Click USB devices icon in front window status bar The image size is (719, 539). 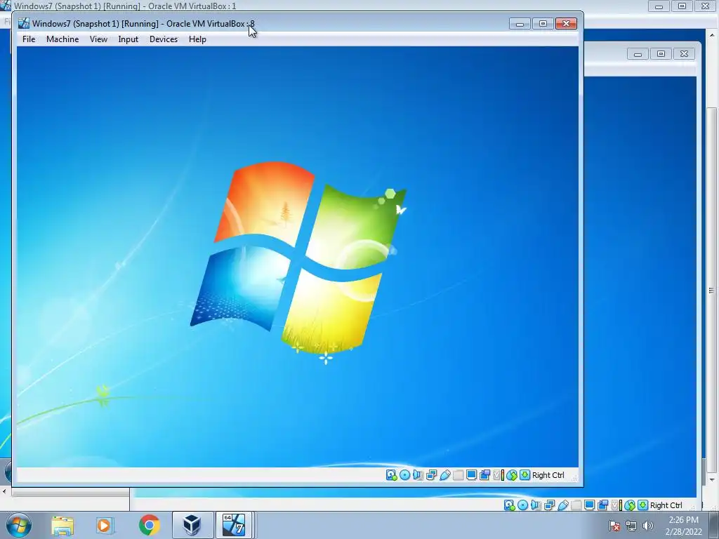click(444, 475)
